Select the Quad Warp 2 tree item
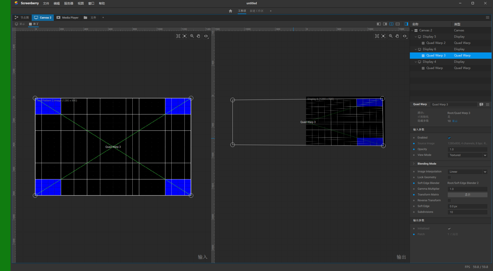The width and height of the screenshot is (493, 271). click(436, 43)
